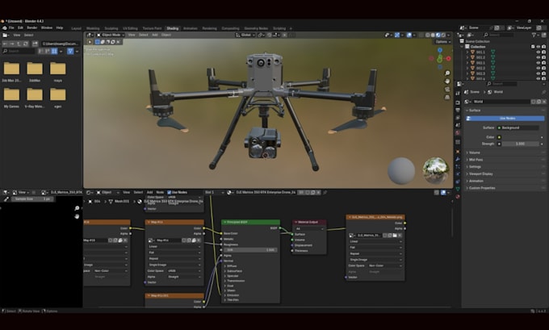549x330 pixels.
Task: Switch to wireframe viewport shading
Action: 428,35
